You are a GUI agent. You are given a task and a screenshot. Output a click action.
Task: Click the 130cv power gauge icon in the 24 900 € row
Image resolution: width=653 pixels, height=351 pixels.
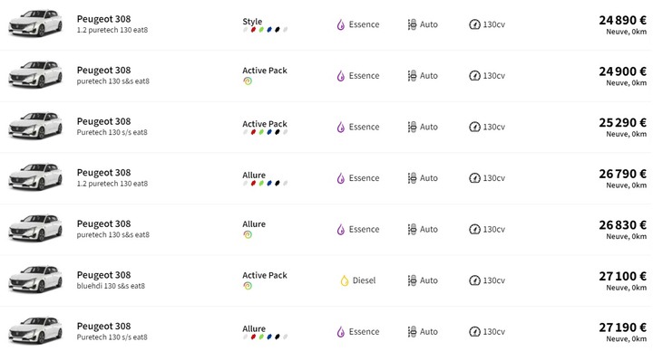click(x=474, y=76)
